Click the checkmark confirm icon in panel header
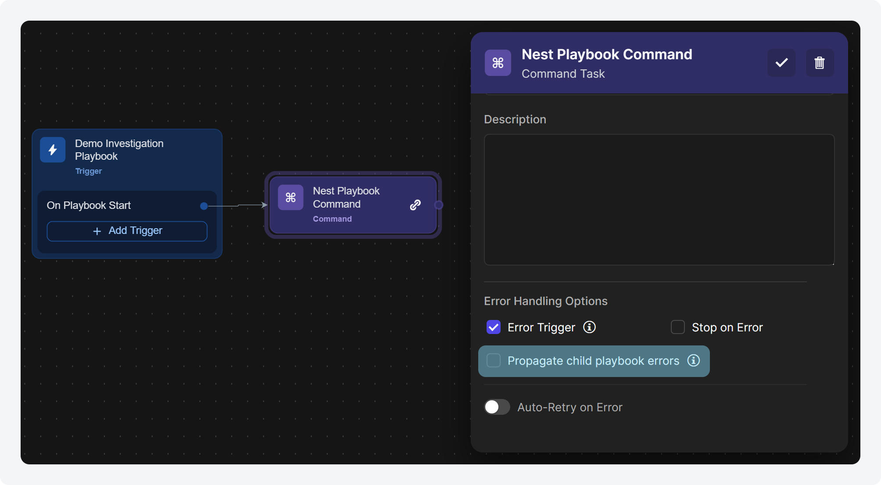881x485 pixels. 781,63
